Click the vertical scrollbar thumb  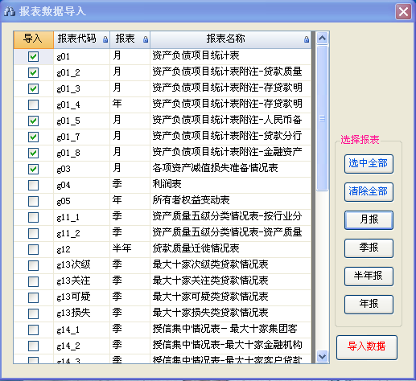tap(322, 118)
